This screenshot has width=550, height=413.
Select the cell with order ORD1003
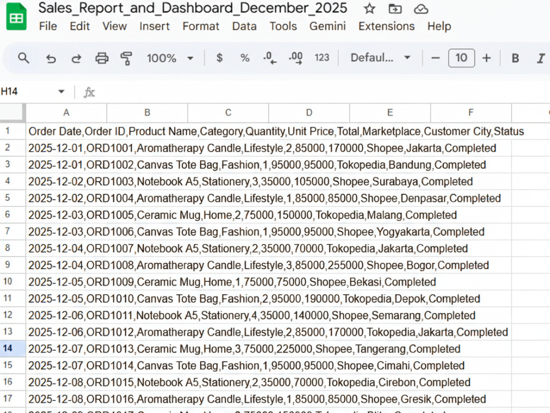pos(66,182)
